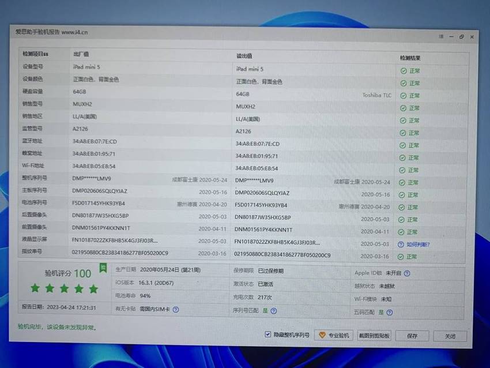Toggle 隐藏整机序列号 checkbox
490x368 pixels.
coord(267,334)
